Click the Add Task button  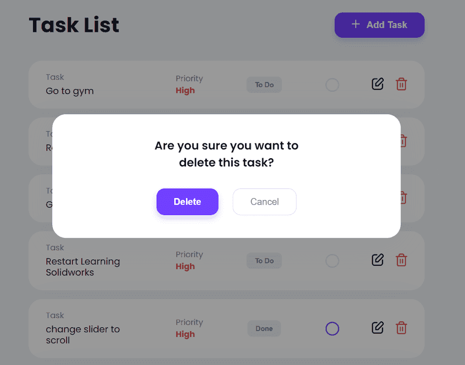point(379,25)
